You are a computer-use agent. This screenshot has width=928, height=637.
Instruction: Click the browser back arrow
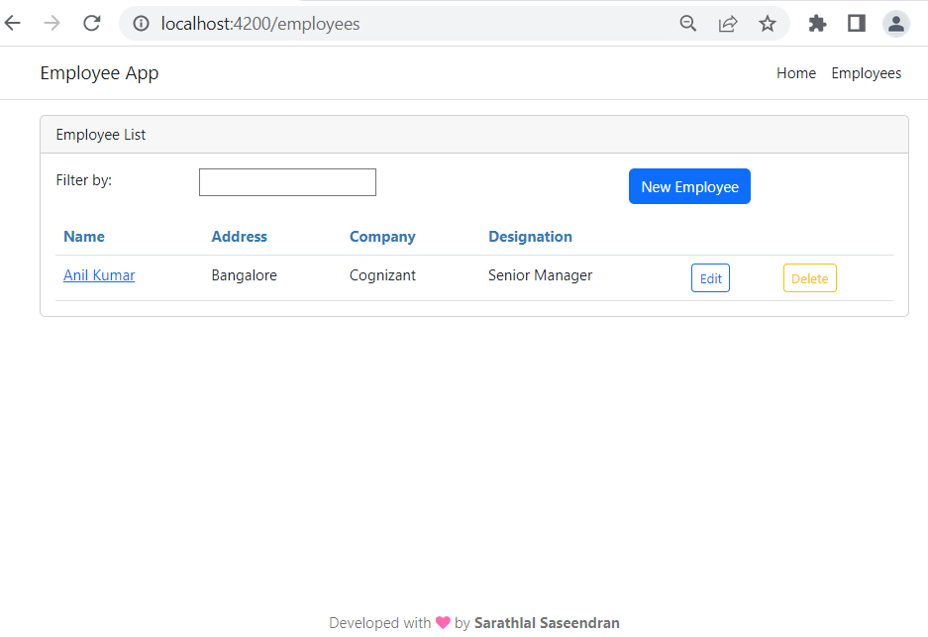[x=13, y=23]
